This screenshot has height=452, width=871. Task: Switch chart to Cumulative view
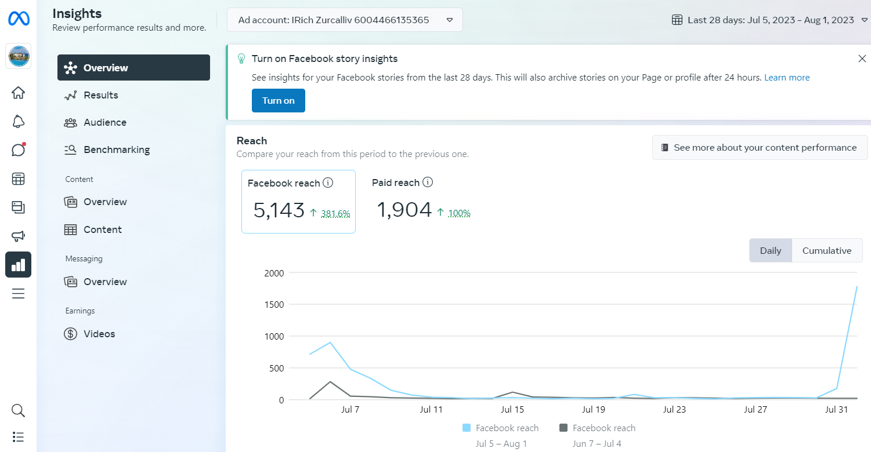(x=826, y=251)
